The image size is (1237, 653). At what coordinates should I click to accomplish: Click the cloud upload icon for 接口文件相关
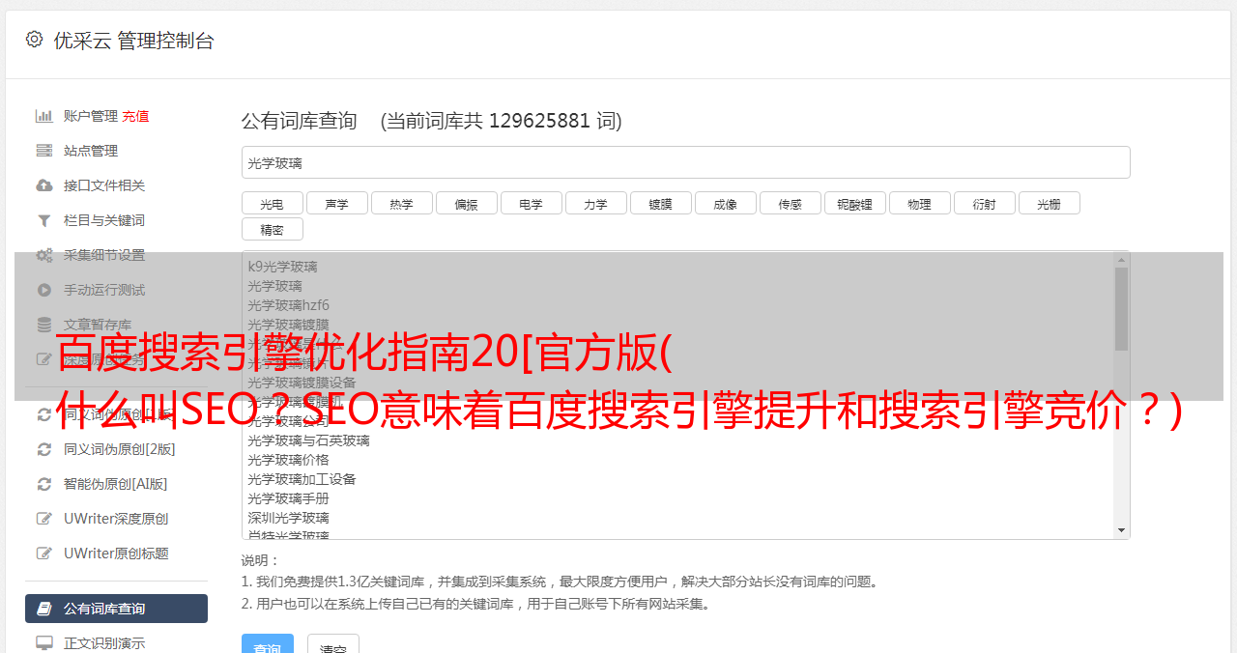pos(44,185)
